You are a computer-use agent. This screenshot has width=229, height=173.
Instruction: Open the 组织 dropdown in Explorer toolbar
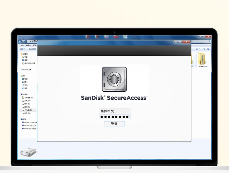click(23, 49)
